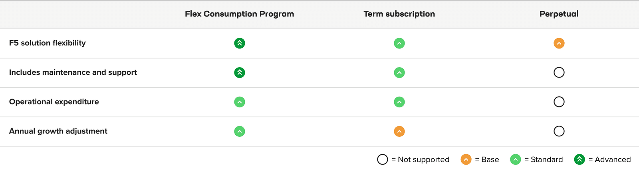The width and height of the screenshot is (639, 173).
Task: Click the Includes maintenance and support label
Action: 73,72
